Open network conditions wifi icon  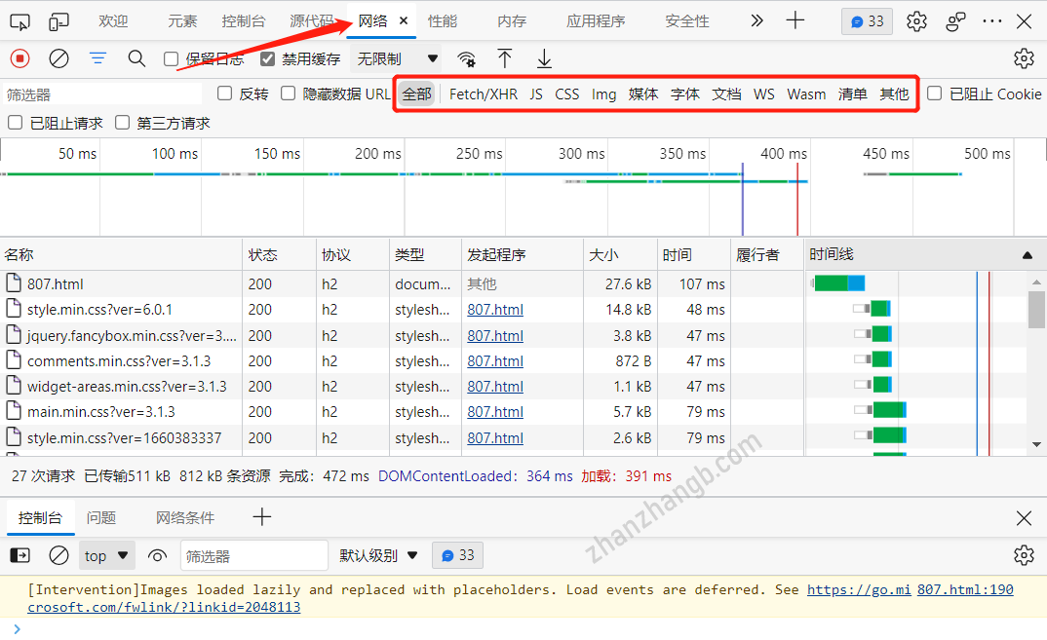point(467,58)
